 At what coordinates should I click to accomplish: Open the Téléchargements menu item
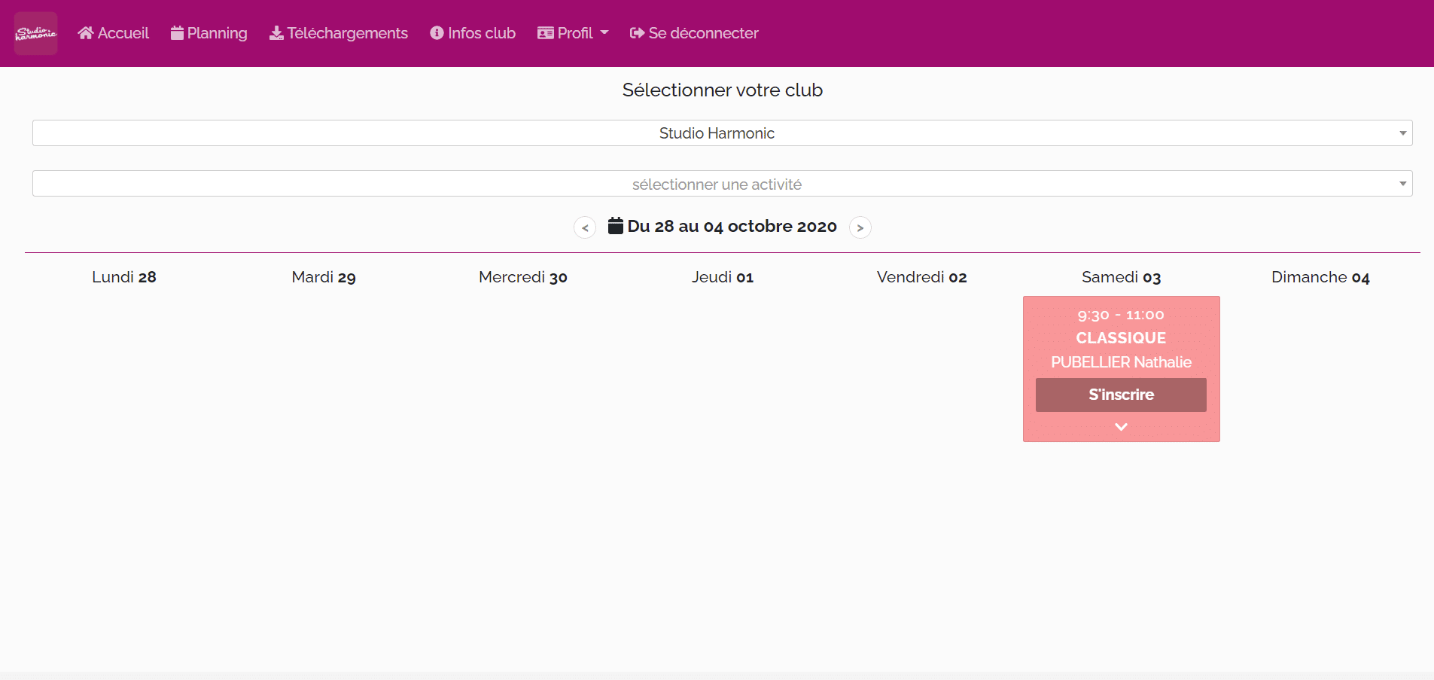[347, 33]
